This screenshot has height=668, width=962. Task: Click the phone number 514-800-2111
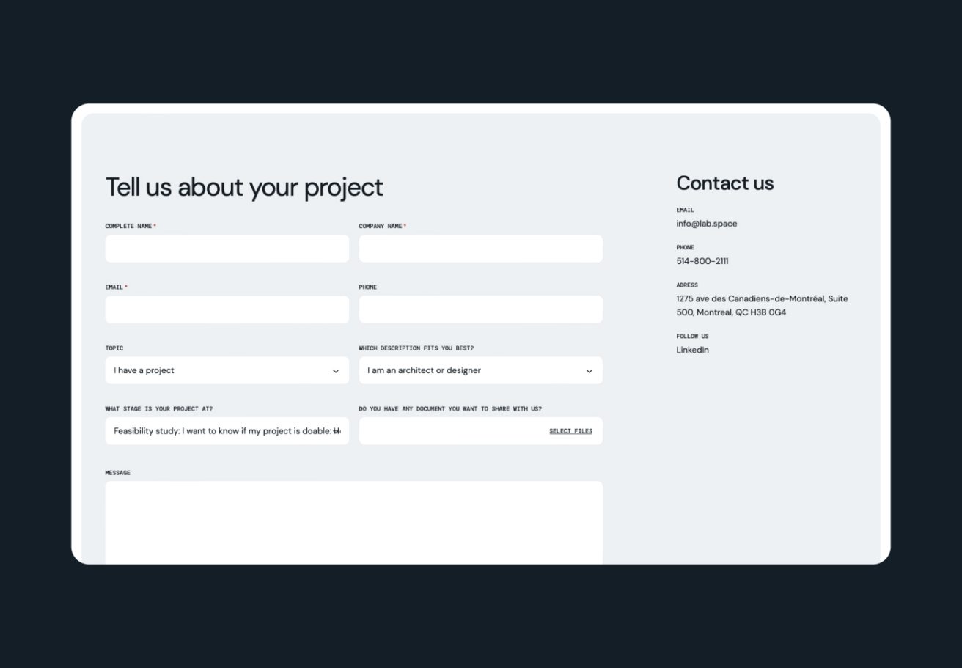[702, 261]
